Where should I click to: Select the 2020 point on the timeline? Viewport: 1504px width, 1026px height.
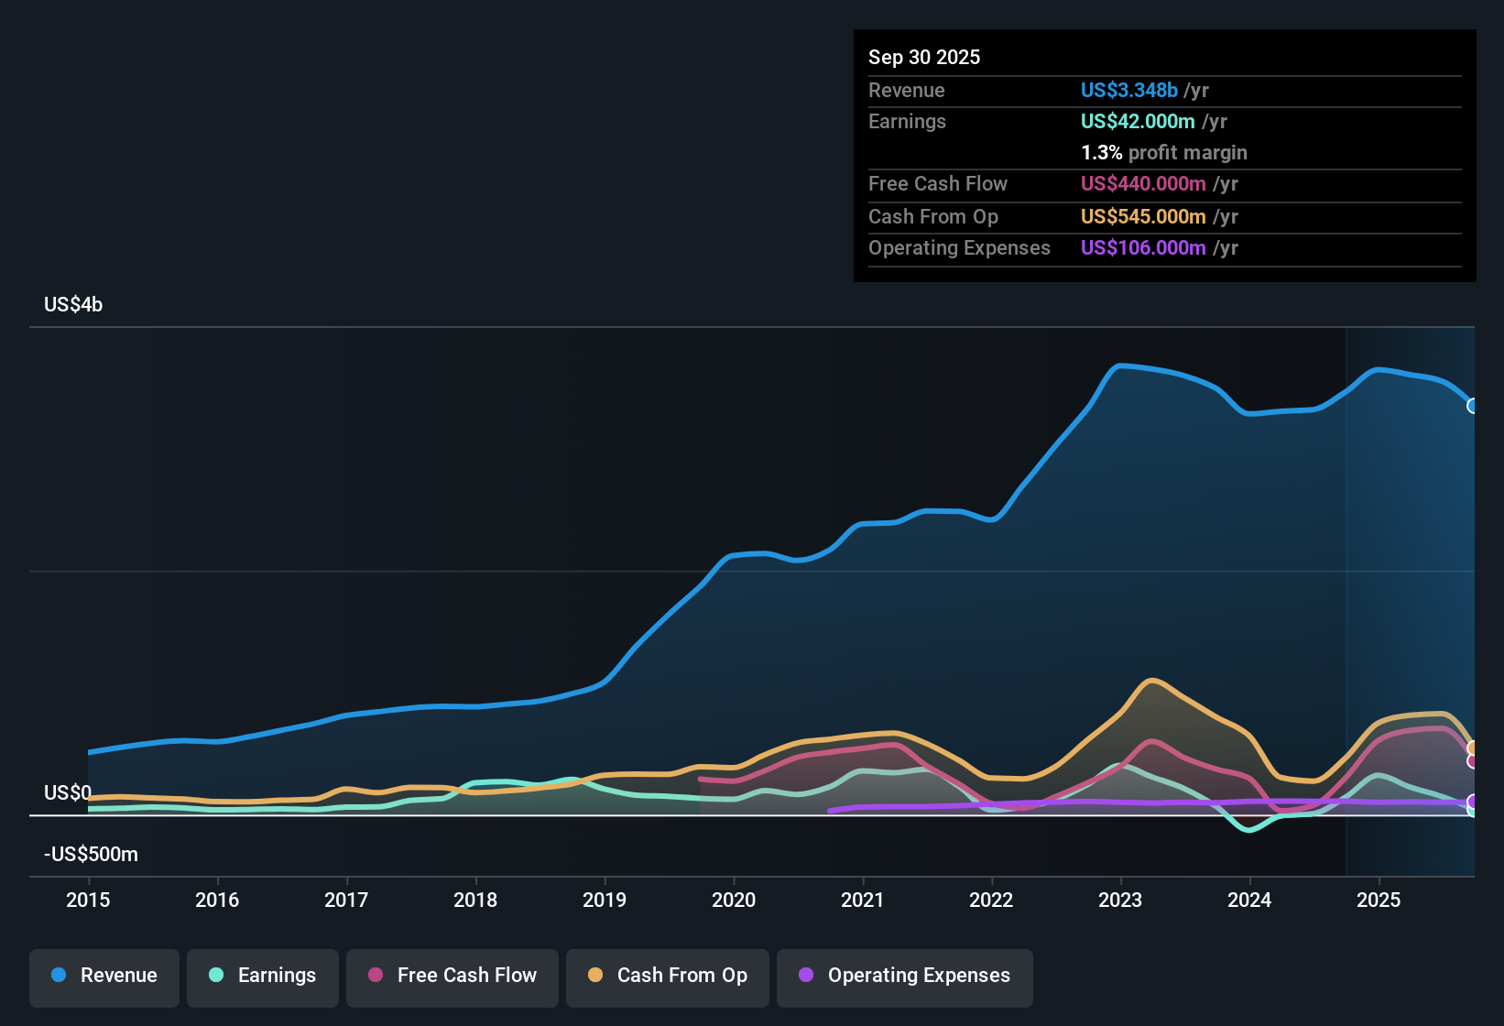tap(734, 900)
